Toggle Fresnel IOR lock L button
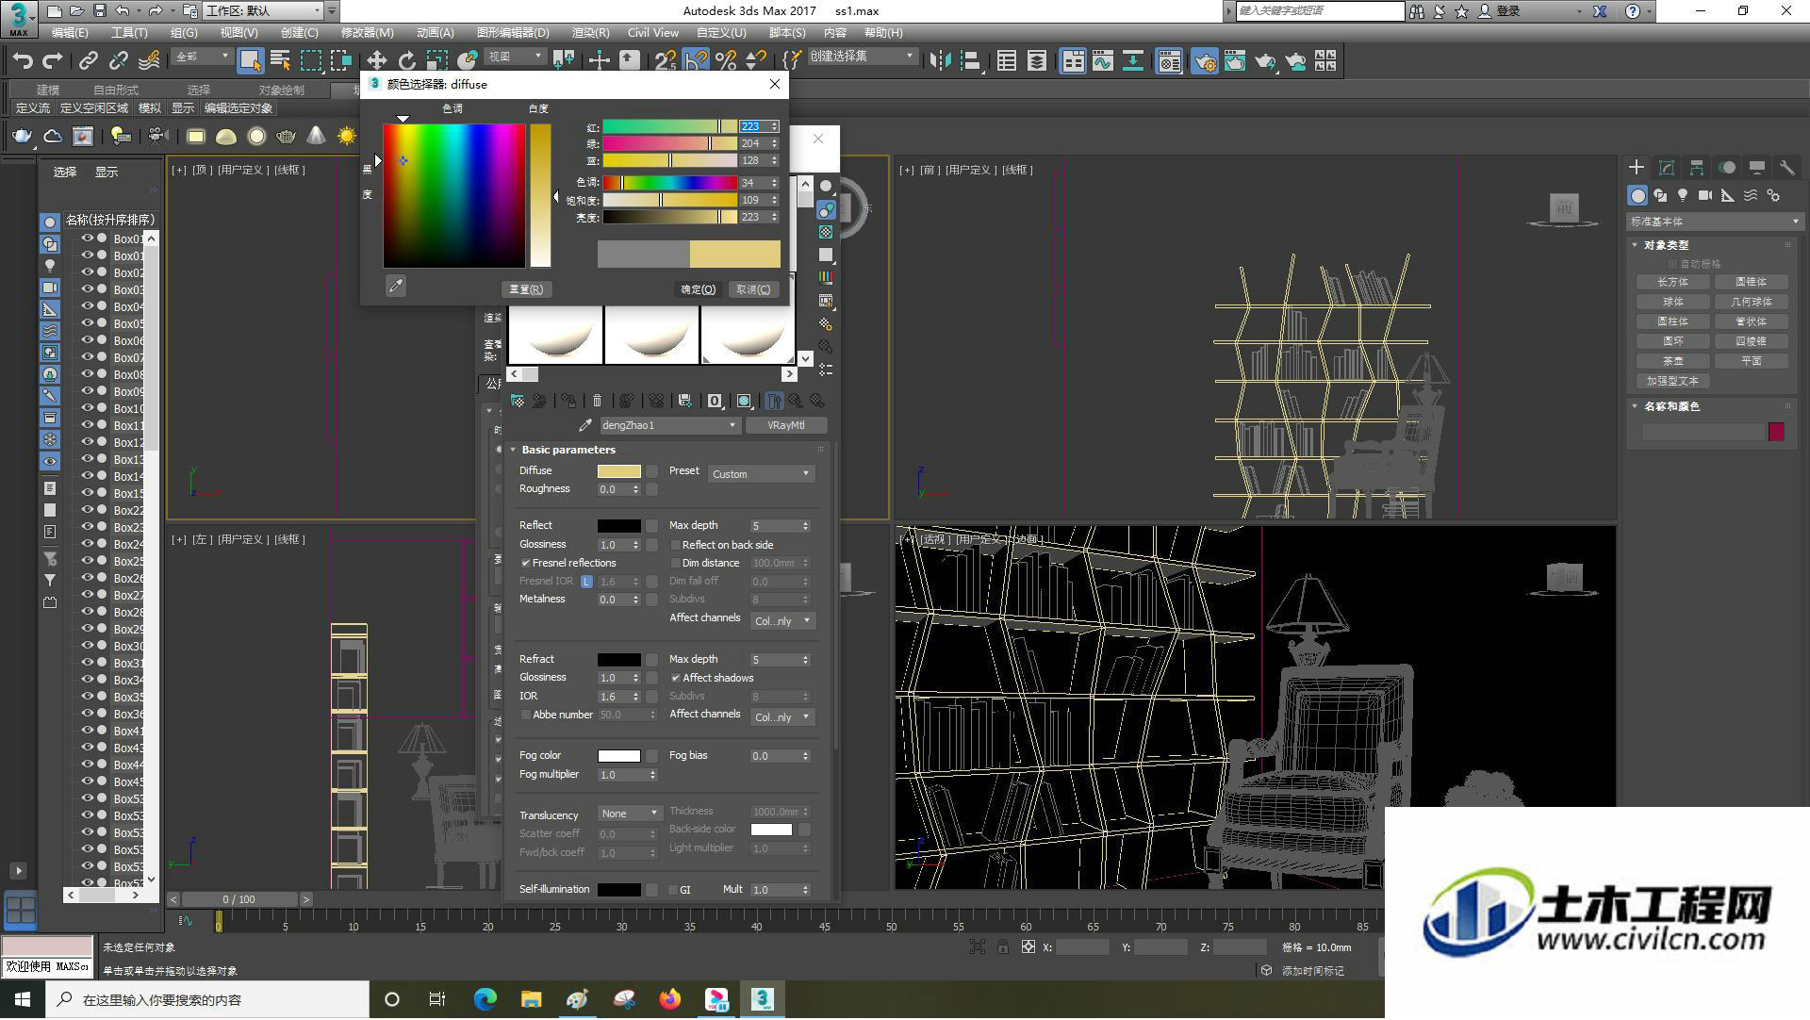This screenshot has width=1810, height=1020. 586,582
